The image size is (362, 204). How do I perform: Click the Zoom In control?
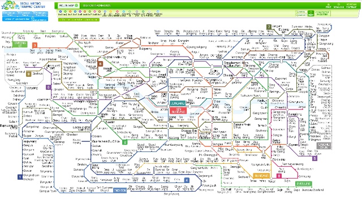click(301, 12)
